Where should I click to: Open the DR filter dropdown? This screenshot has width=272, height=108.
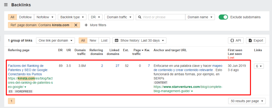95,17
